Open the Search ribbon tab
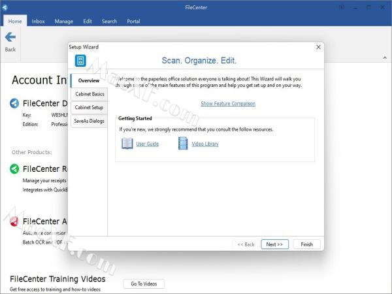This screenshot has height=294, width=392. pos(109,22)
